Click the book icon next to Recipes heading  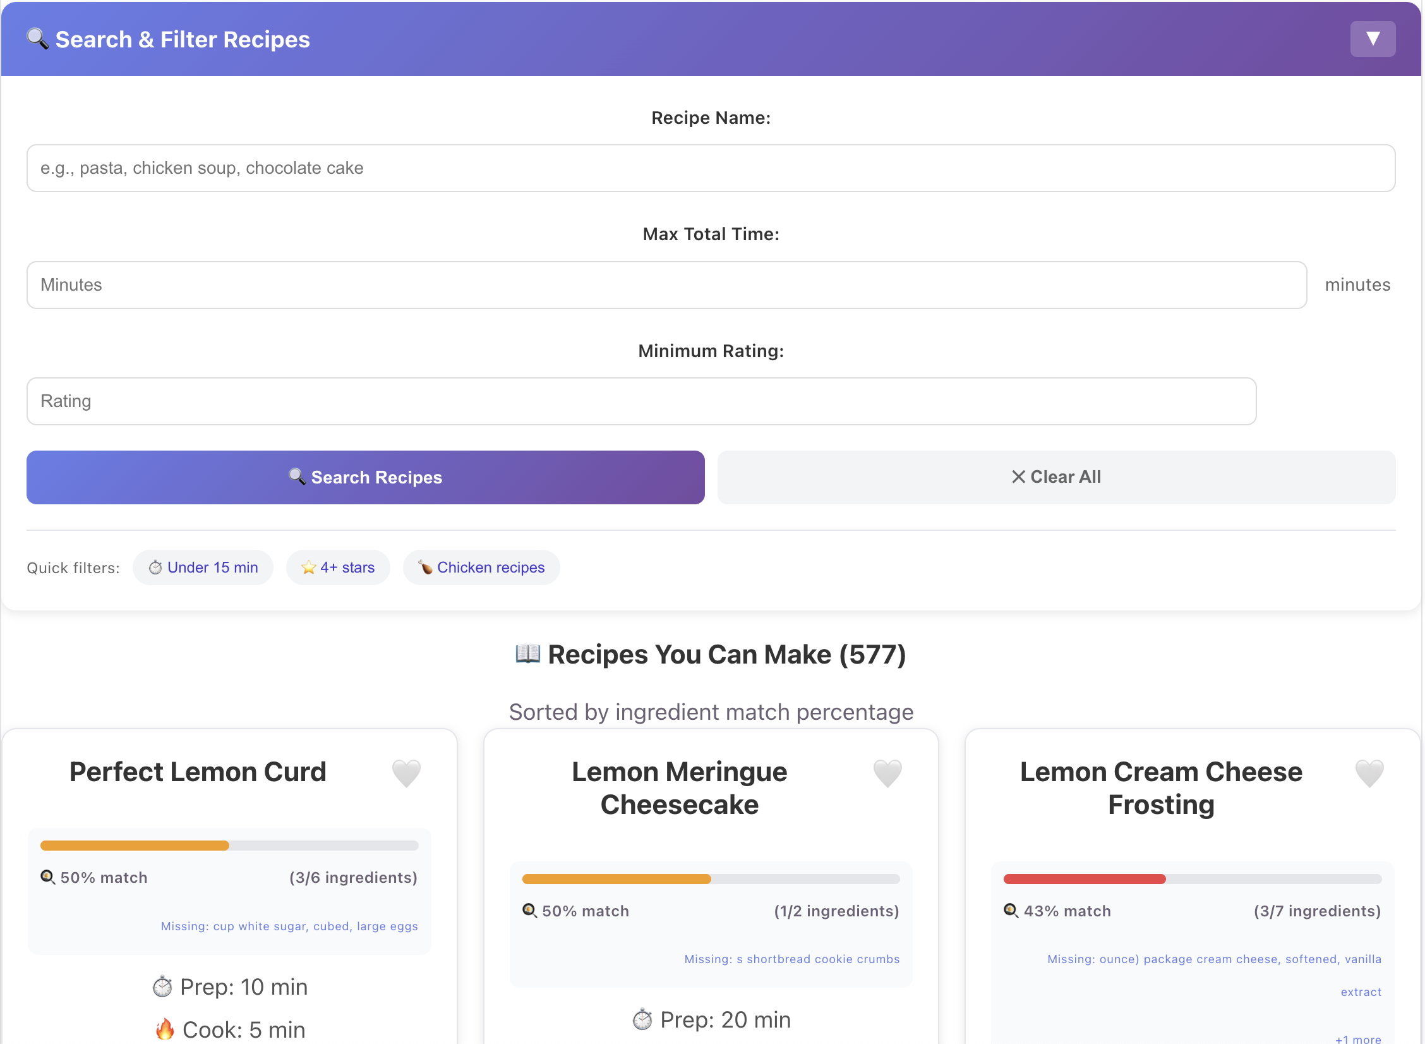(527, 653)
